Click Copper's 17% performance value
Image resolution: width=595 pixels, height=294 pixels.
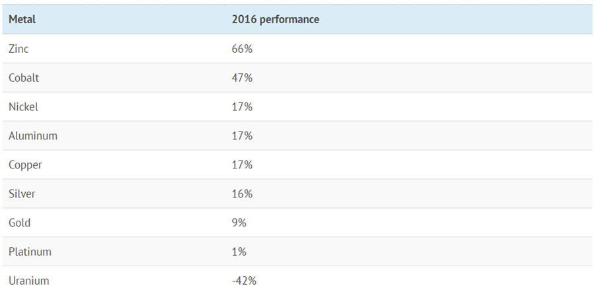[242, 165]
